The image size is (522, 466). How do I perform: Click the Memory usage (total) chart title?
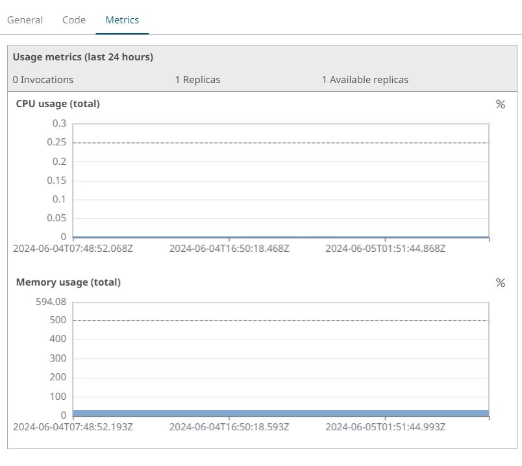68,282
